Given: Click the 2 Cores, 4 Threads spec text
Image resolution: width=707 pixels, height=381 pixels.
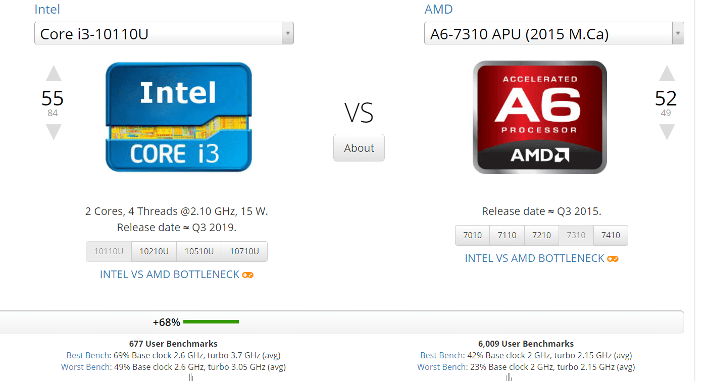Looking at the screenshot, I should tap(177, 211).
